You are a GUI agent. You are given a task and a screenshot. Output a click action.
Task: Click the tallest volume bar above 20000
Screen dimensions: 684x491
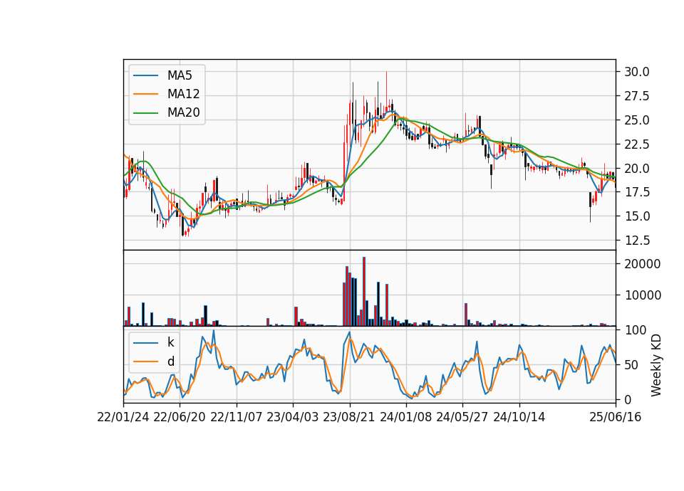pos(364,292)
